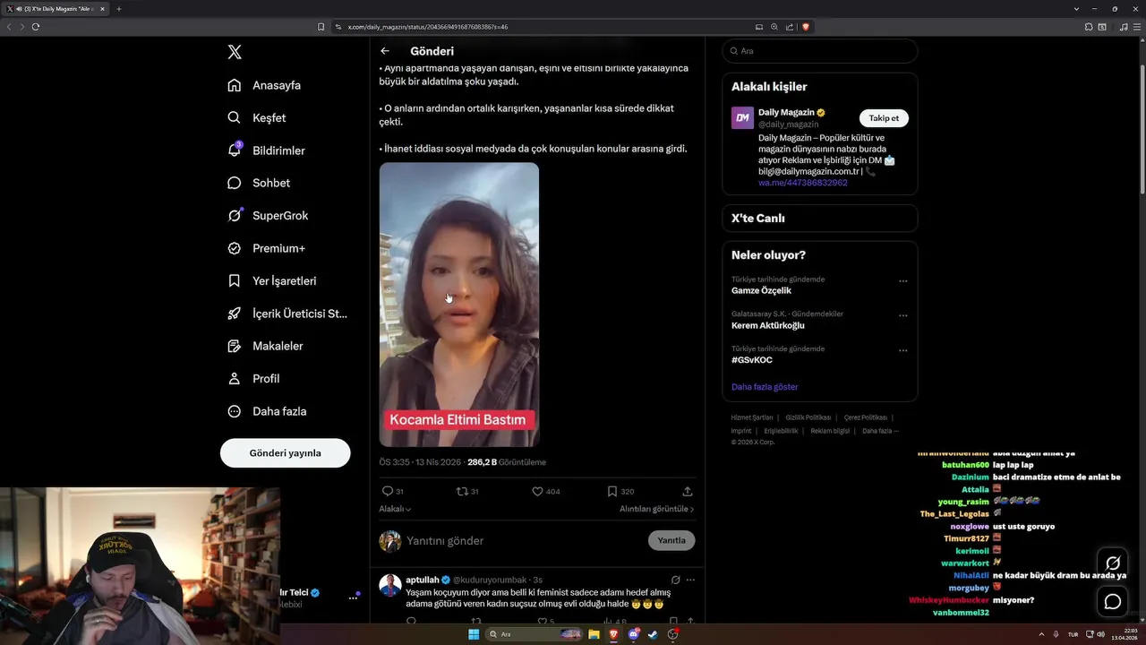The width and height of the screenshot is (1146, 645).
Task: Open File Explorer from taskbar
Action: [594, 634]
